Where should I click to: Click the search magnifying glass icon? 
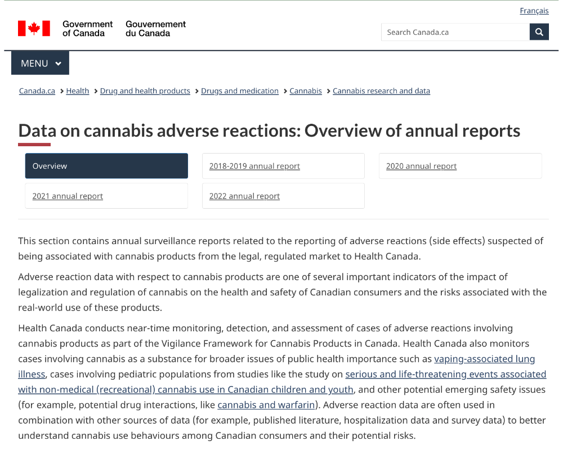(x=539, y=31)
